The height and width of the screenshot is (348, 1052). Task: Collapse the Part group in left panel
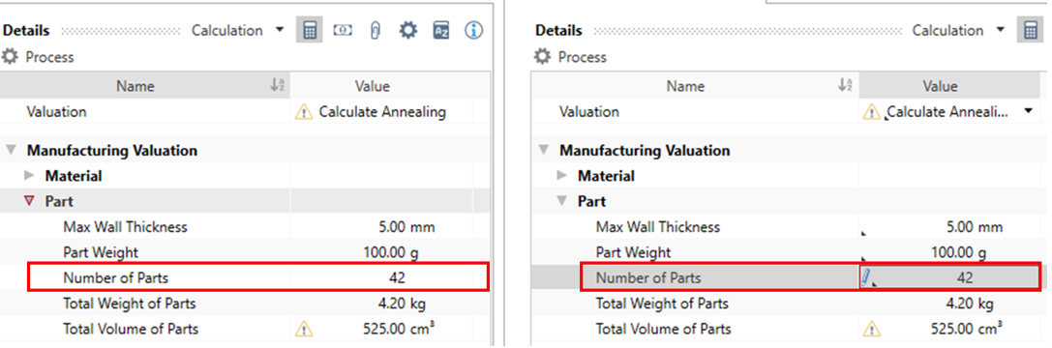pos(28,202)
